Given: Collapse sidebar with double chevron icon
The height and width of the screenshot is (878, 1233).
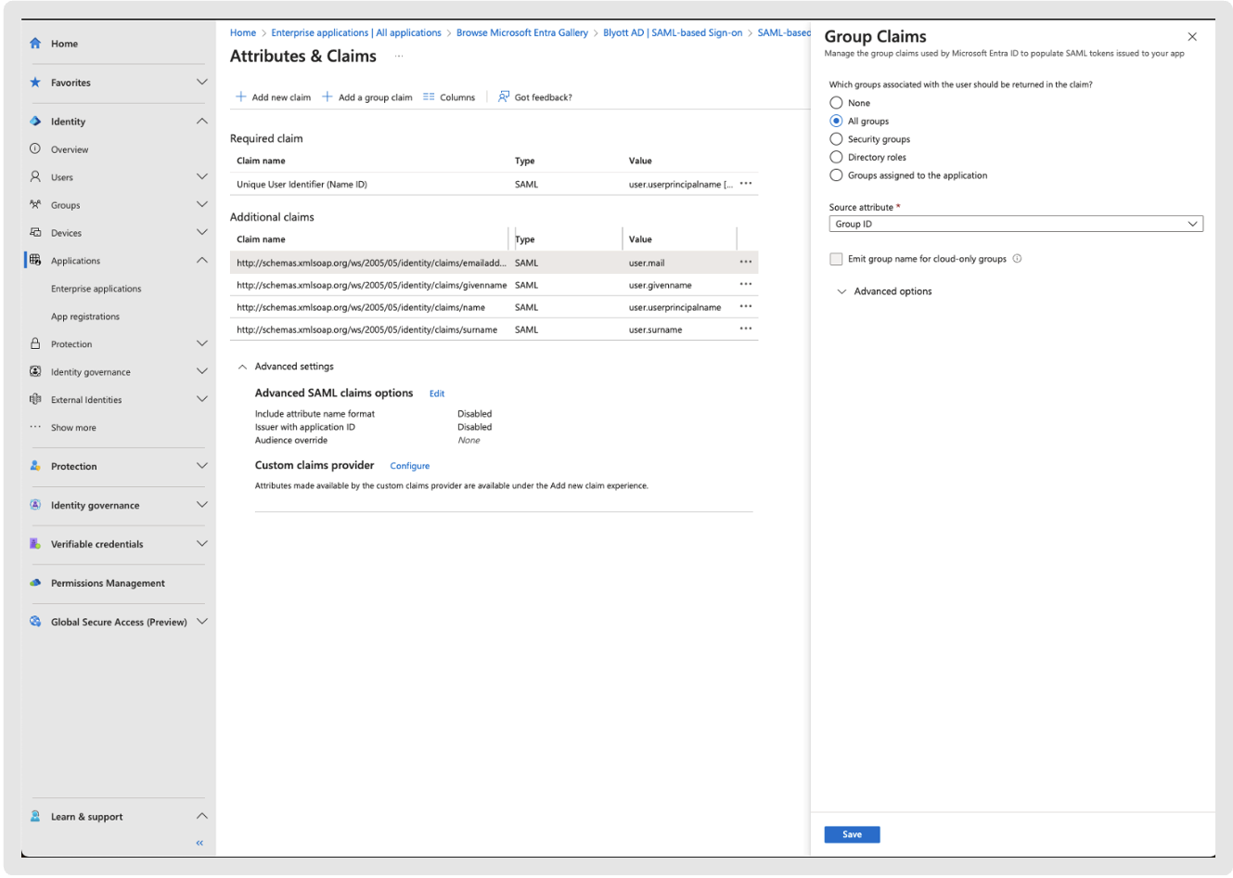Looking at the screenshot, I should coord(199,843).
